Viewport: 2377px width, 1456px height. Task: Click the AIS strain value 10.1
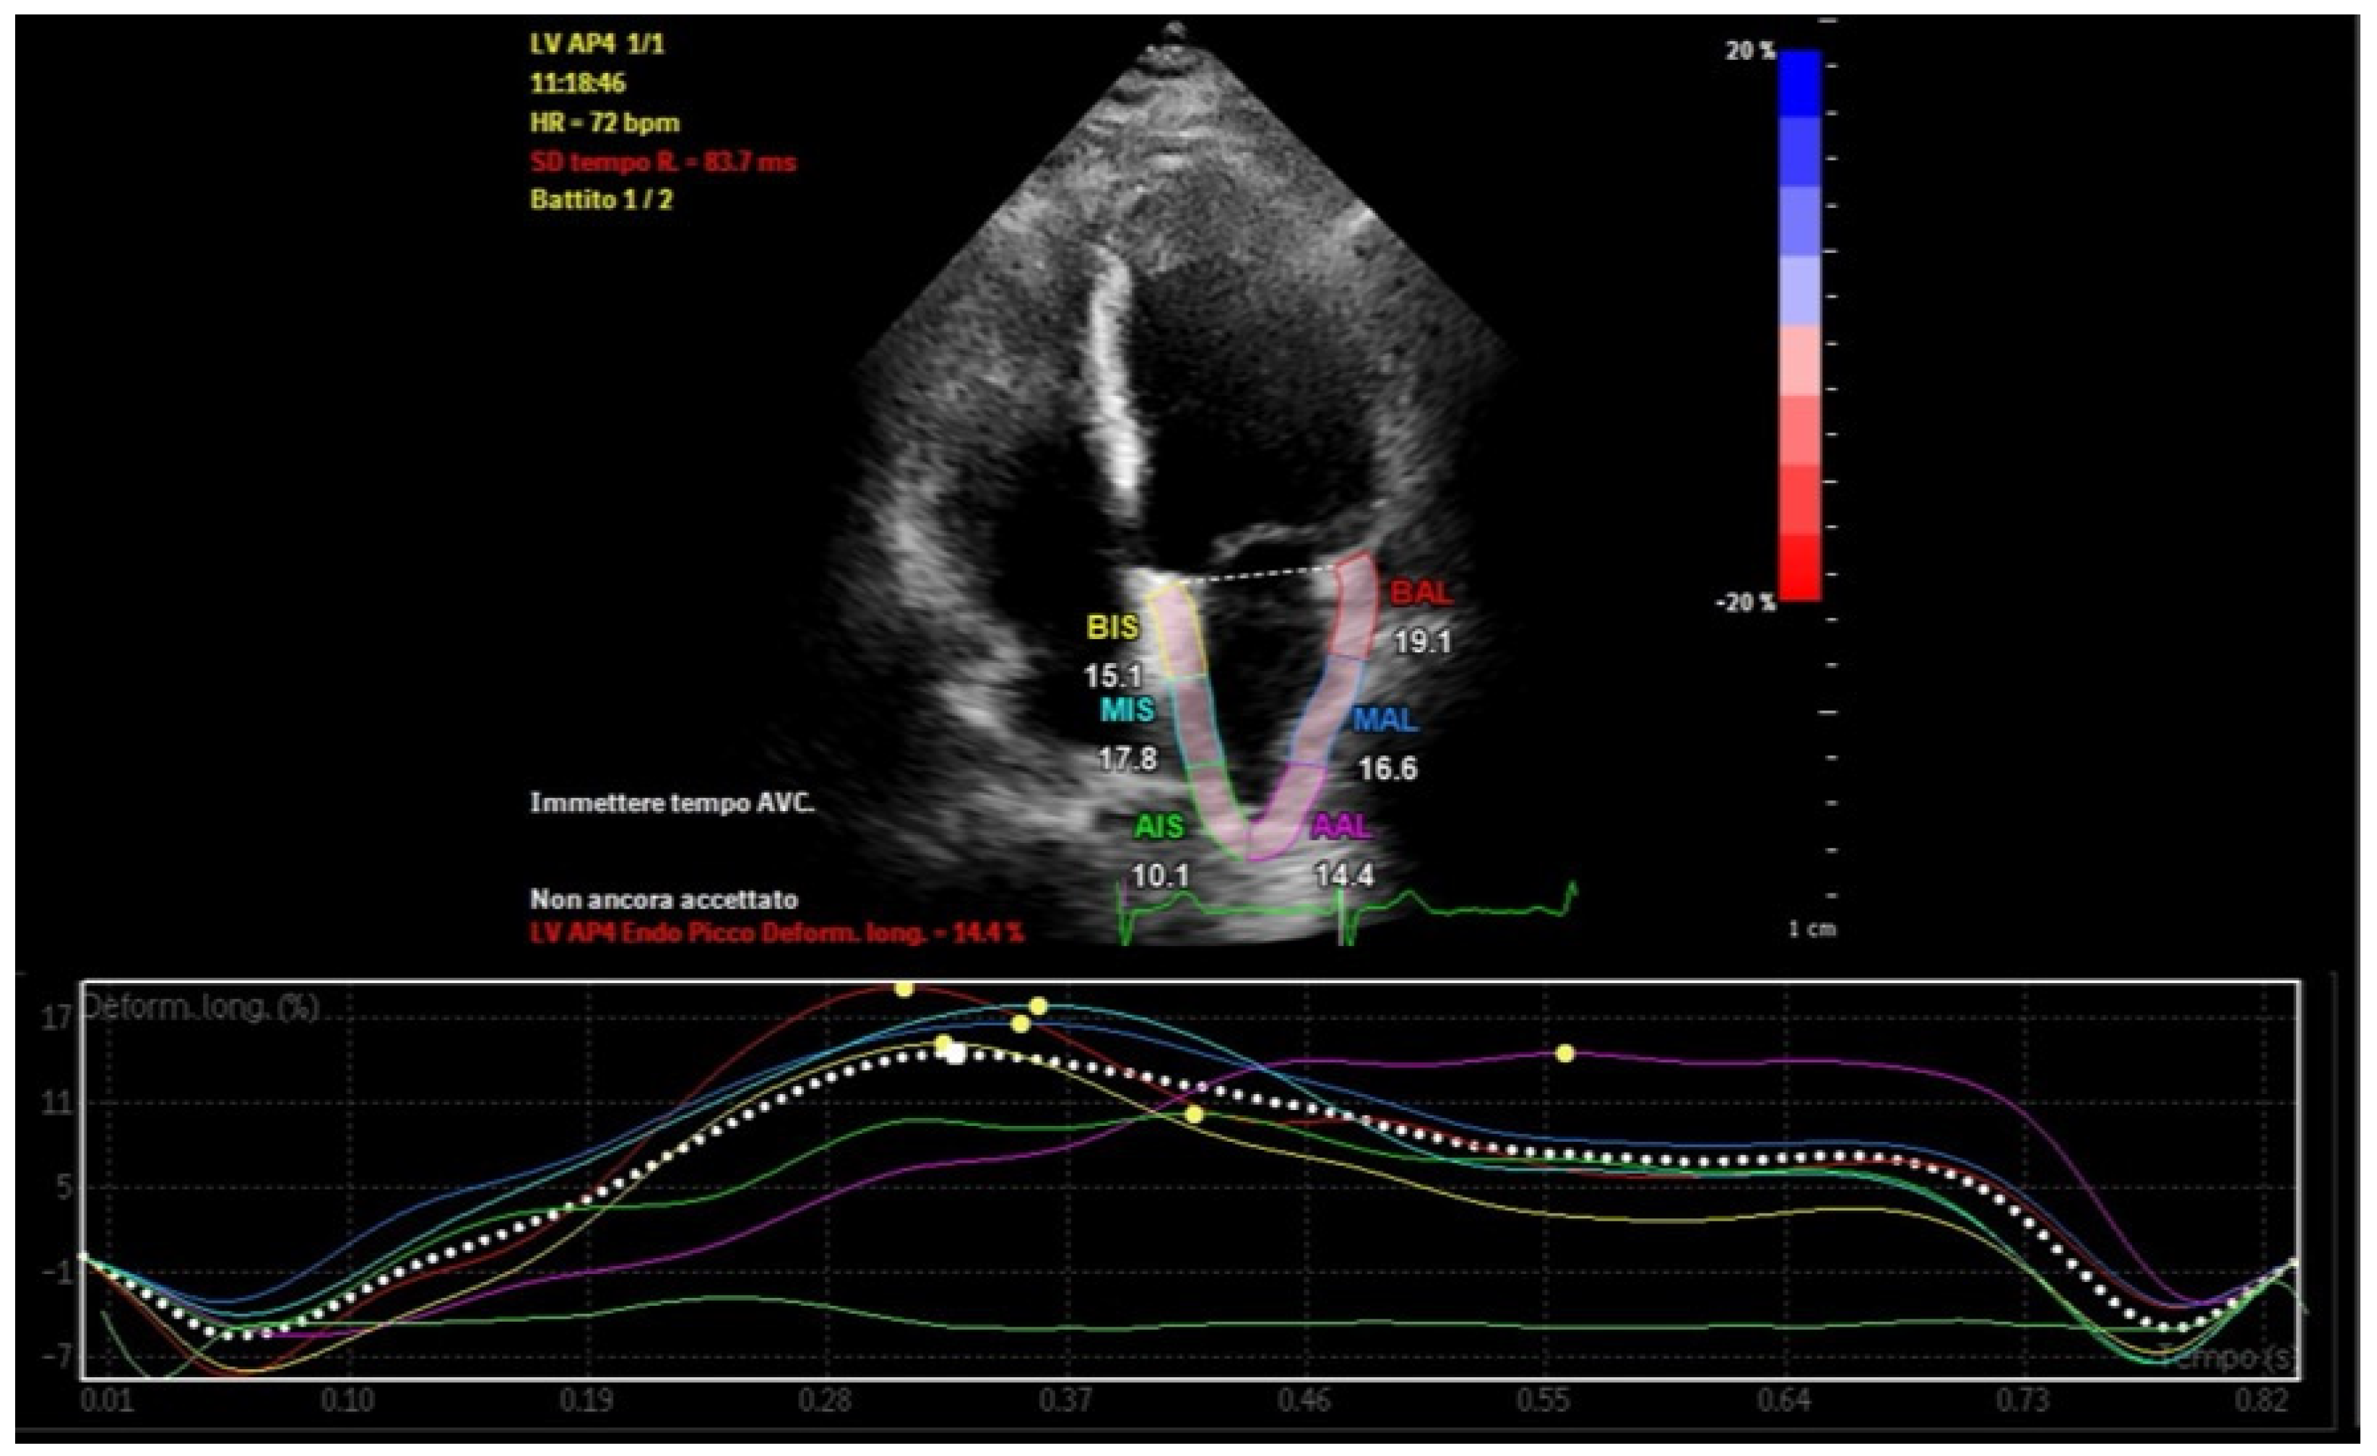pos(1161,876)
